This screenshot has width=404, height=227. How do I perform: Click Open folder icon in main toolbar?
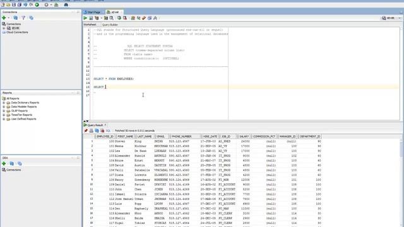click(x=8, y=4)
